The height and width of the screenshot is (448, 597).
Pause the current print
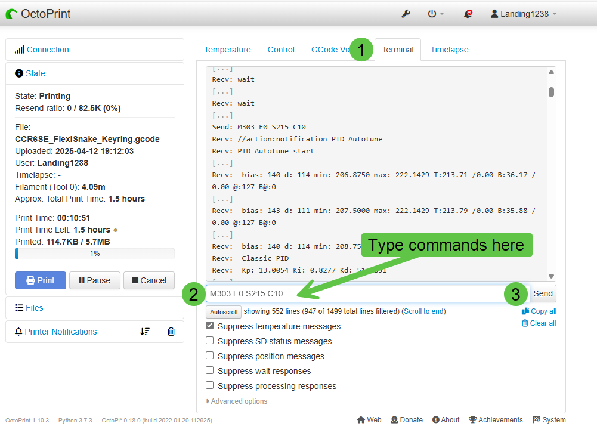[x=94, y=280]
